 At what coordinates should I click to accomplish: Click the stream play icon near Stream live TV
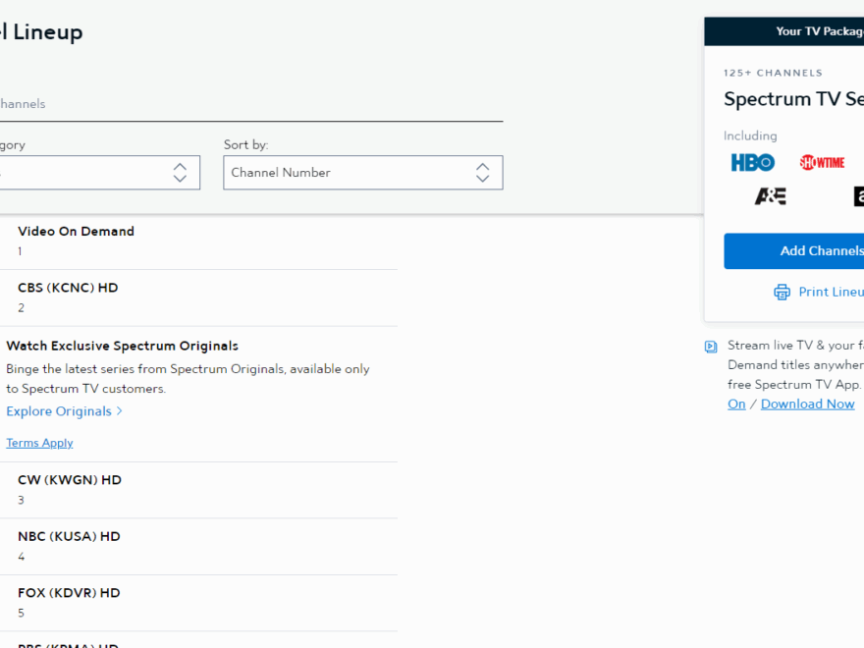click(711, 347)
